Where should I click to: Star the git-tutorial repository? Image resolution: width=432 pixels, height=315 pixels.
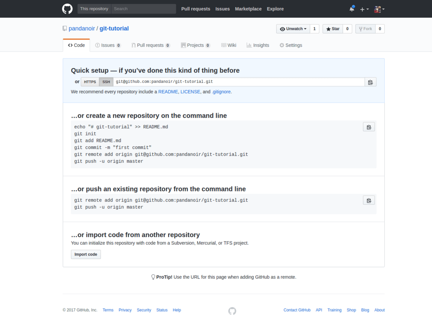coord(333,29)
